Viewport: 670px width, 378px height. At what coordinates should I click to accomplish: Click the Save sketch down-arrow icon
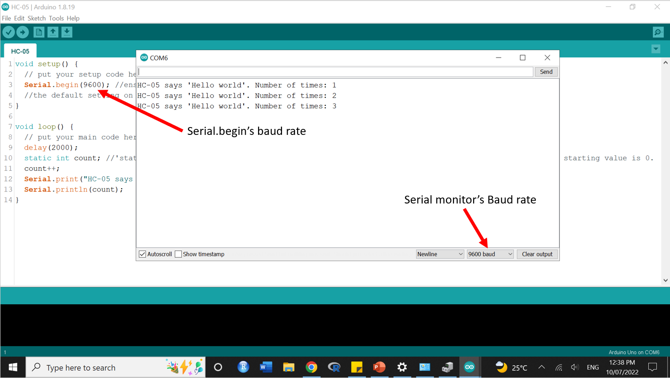67,32
